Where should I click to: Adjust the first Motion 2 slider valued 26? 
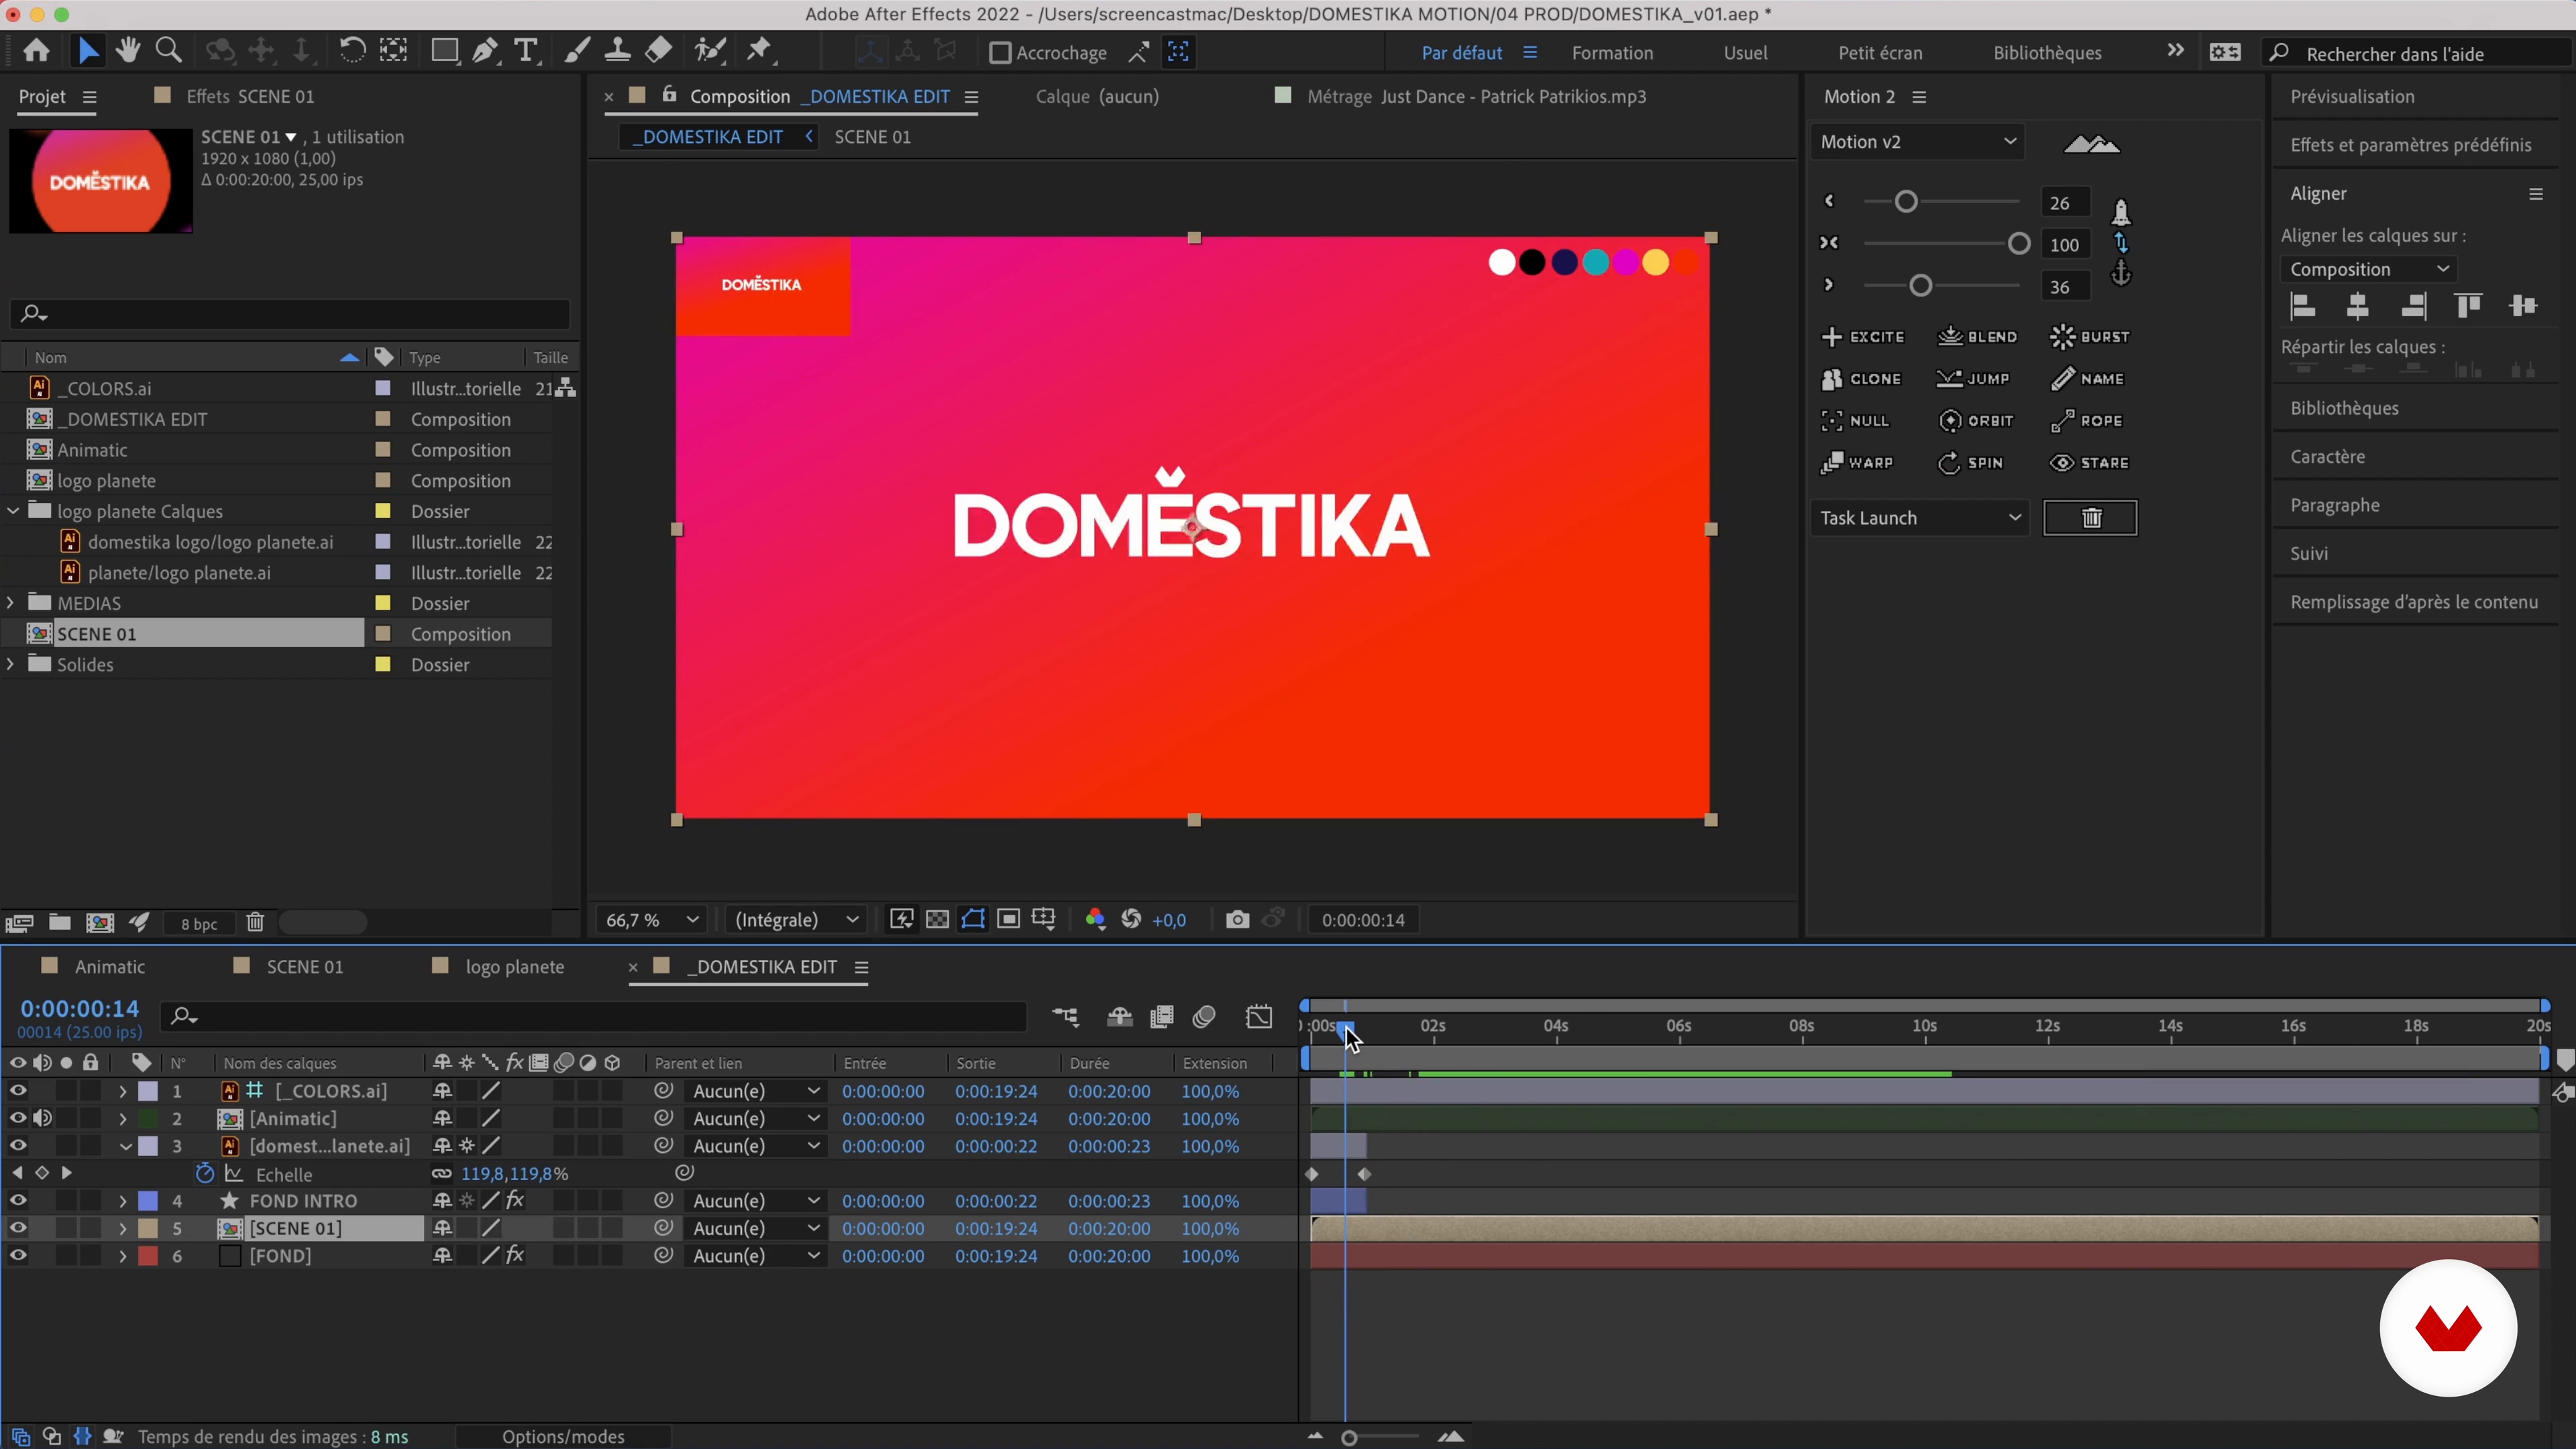1905,202
